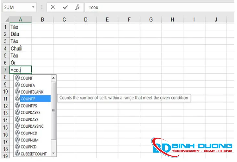Screen dimensions: 237x162
Task: Click cell A2 containing Dâu
Action: click(21, 34)
